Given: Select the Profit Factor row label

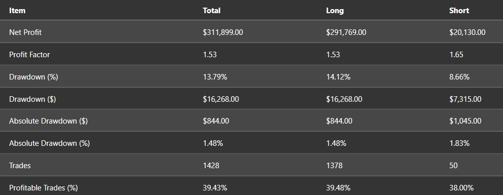Looking at the screenshot, I should click(x=29, y=55).
